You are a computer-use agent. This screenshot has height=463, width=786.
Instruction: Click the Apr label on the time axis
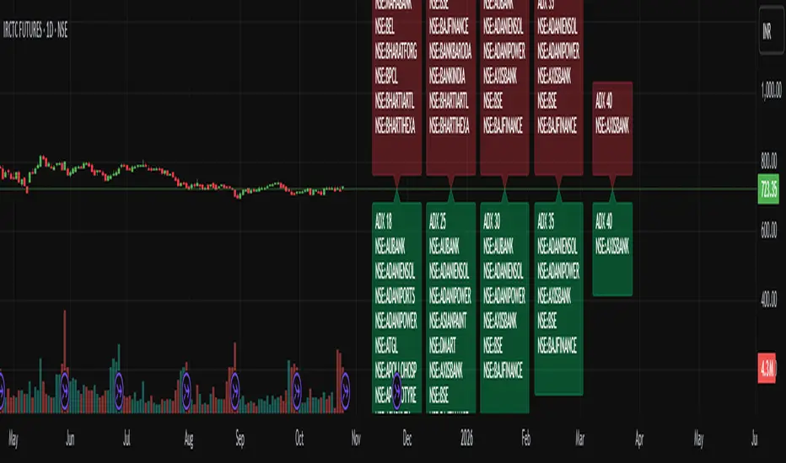[639, 439]
